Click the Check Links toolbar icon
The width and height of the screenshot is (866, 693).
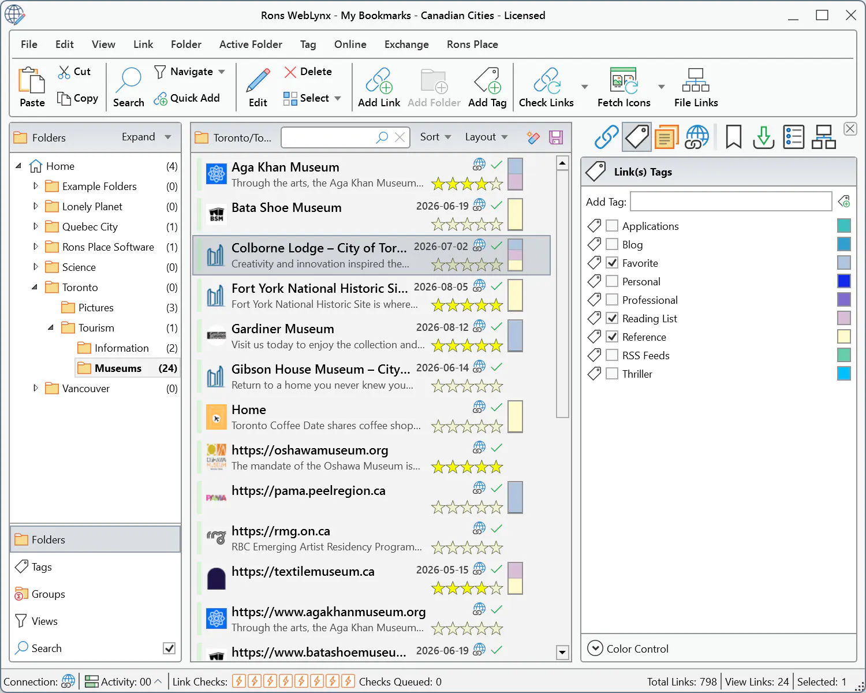[x=546, y=81]
